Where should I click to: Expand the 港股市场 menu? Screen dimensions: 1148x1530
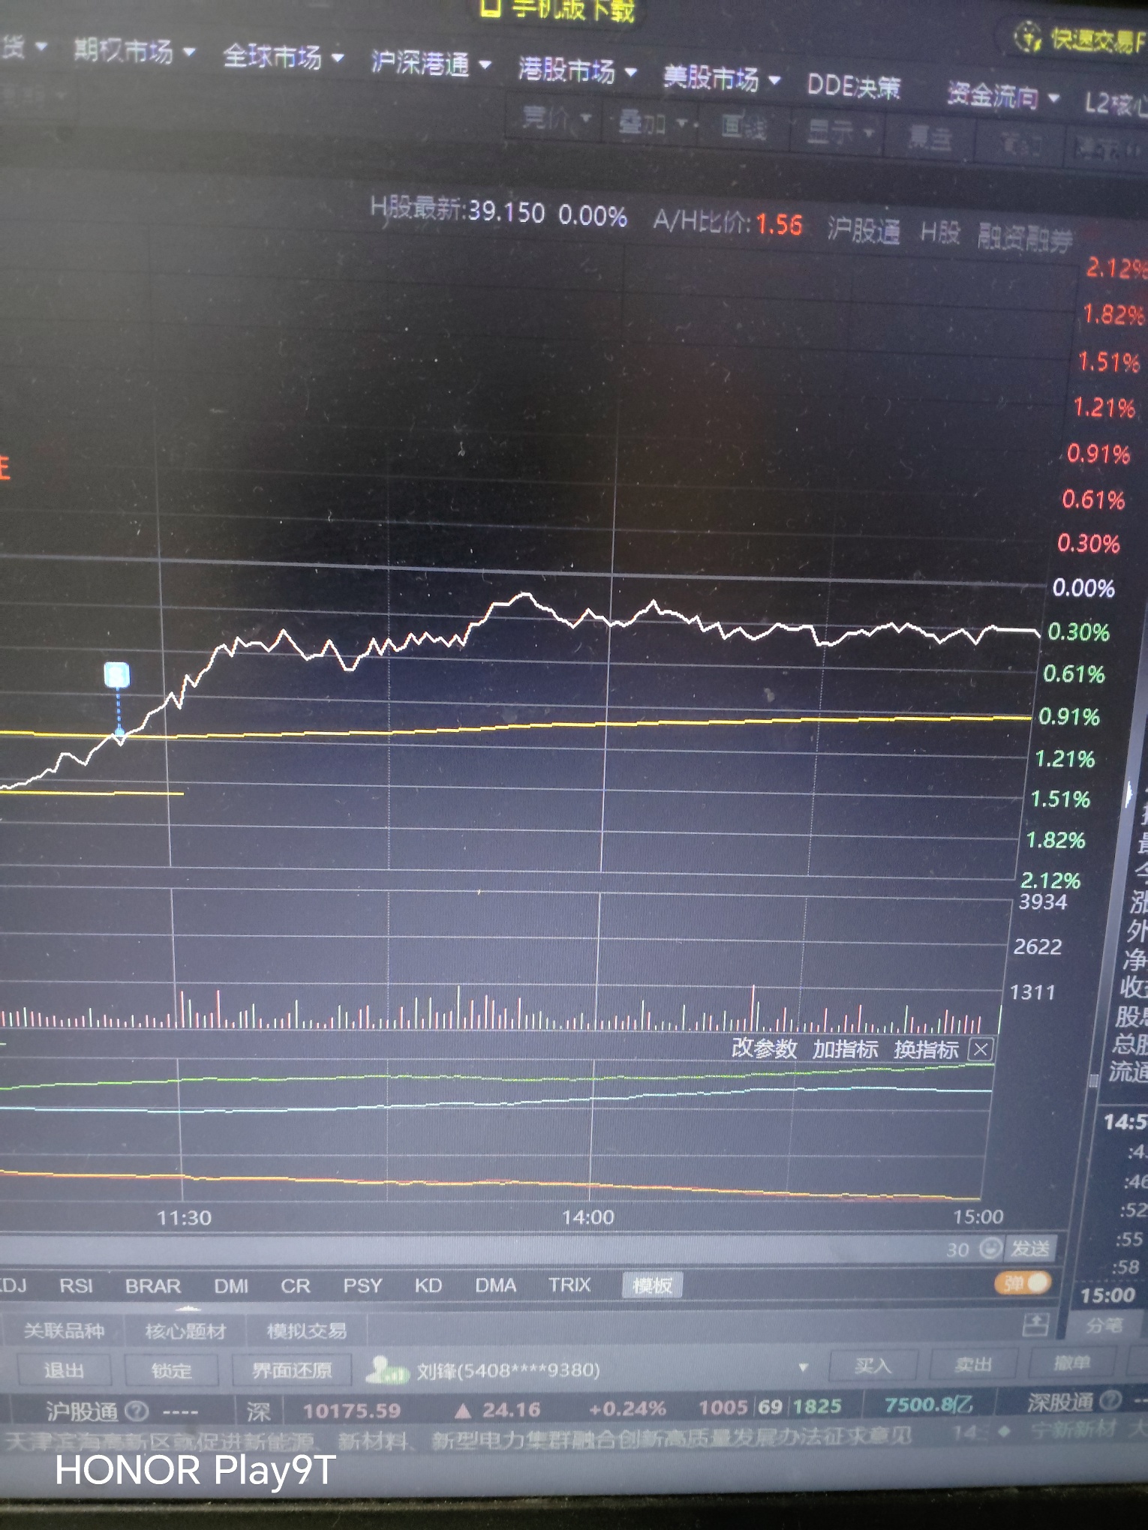tap(577, 71)
